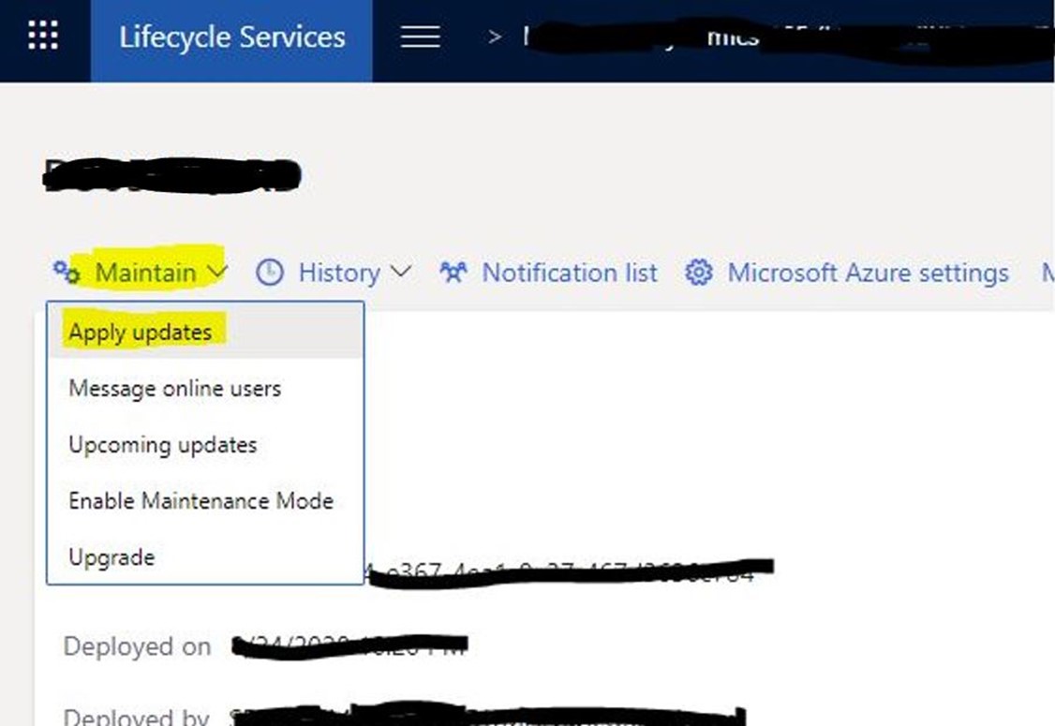
Task: Open Microsoft Azure settings text link
Action: 868,273
